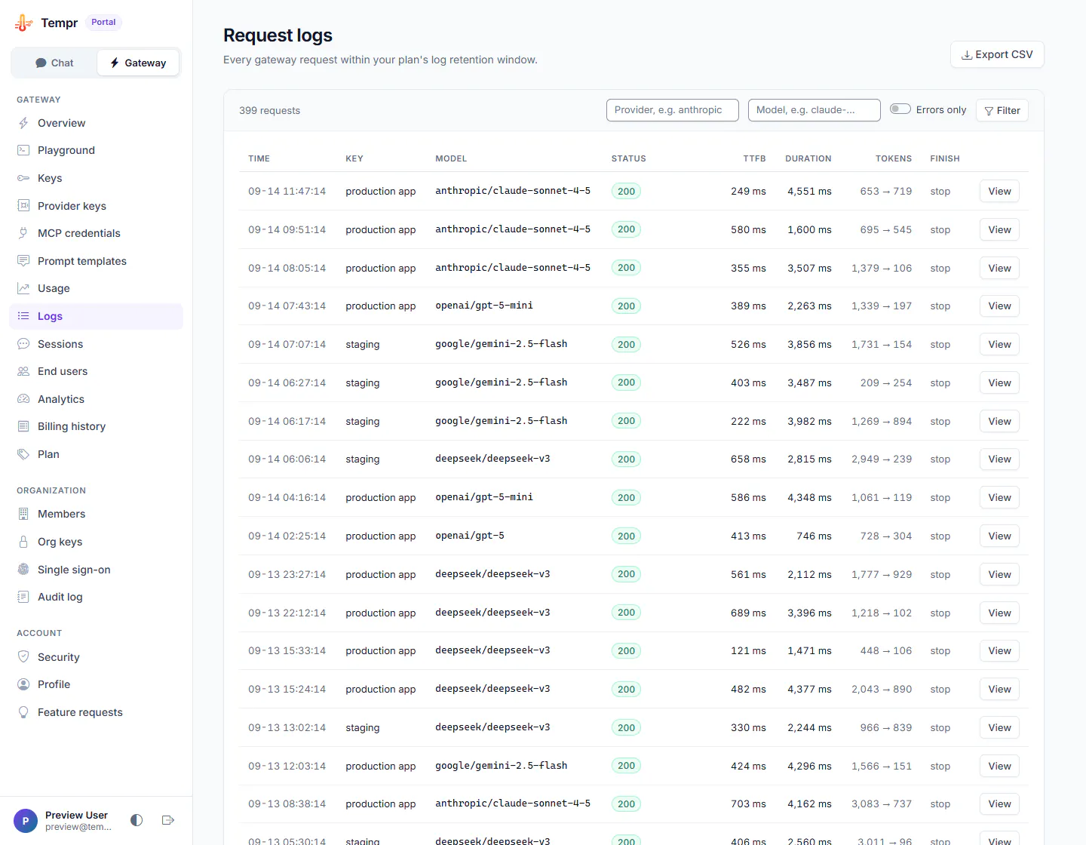The height and width of the screenshot is (845, 1086).
Task: Open the Overview lightning icon
Action: point(23,123)
